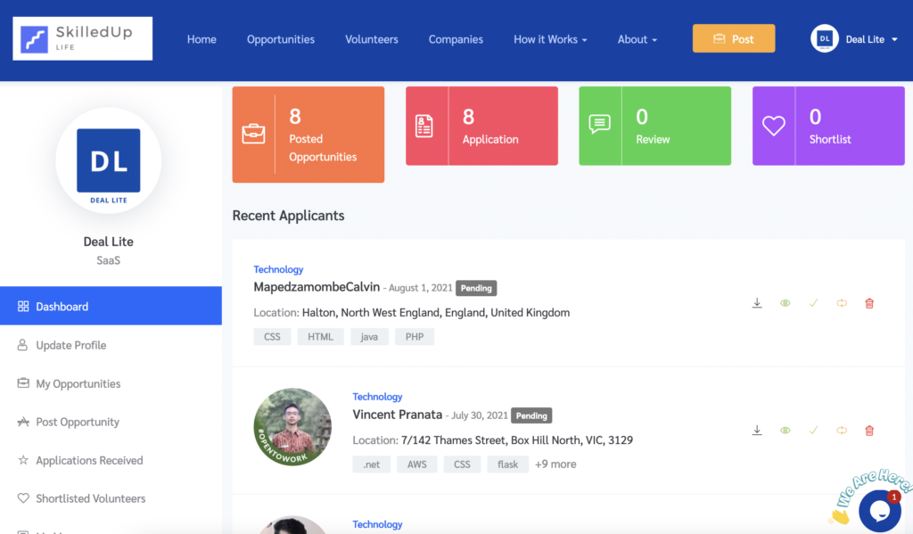Toggle visibility of Vincent Pranata's application

point(785,430)
